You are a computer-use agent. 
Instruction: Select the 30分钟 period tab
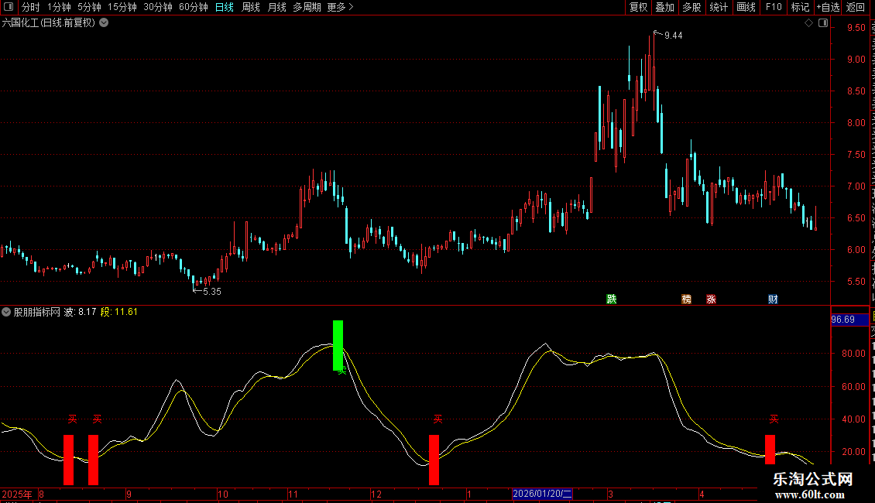pos(158,7)
